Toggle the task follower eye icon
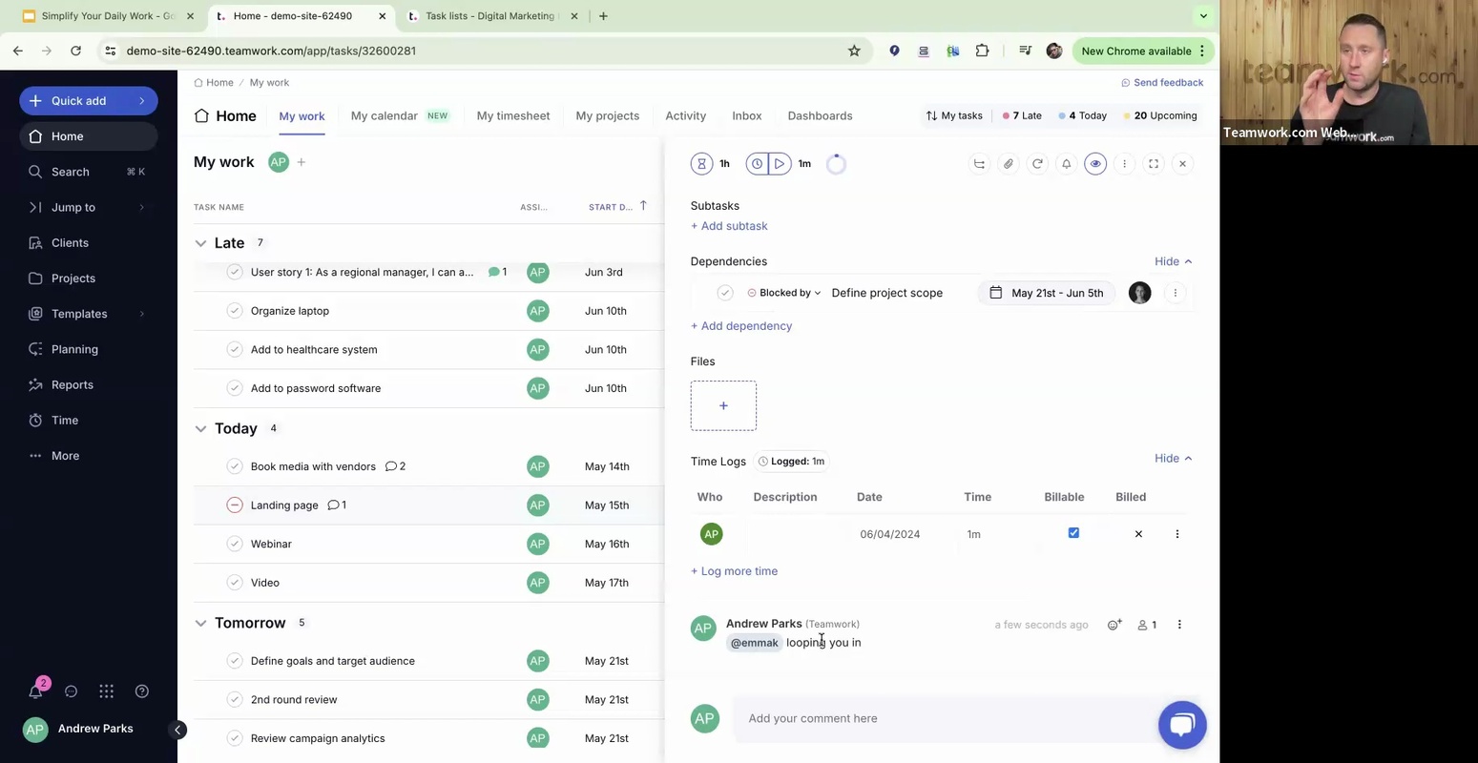1478x763 pixels. click(x=1095, y=164)
